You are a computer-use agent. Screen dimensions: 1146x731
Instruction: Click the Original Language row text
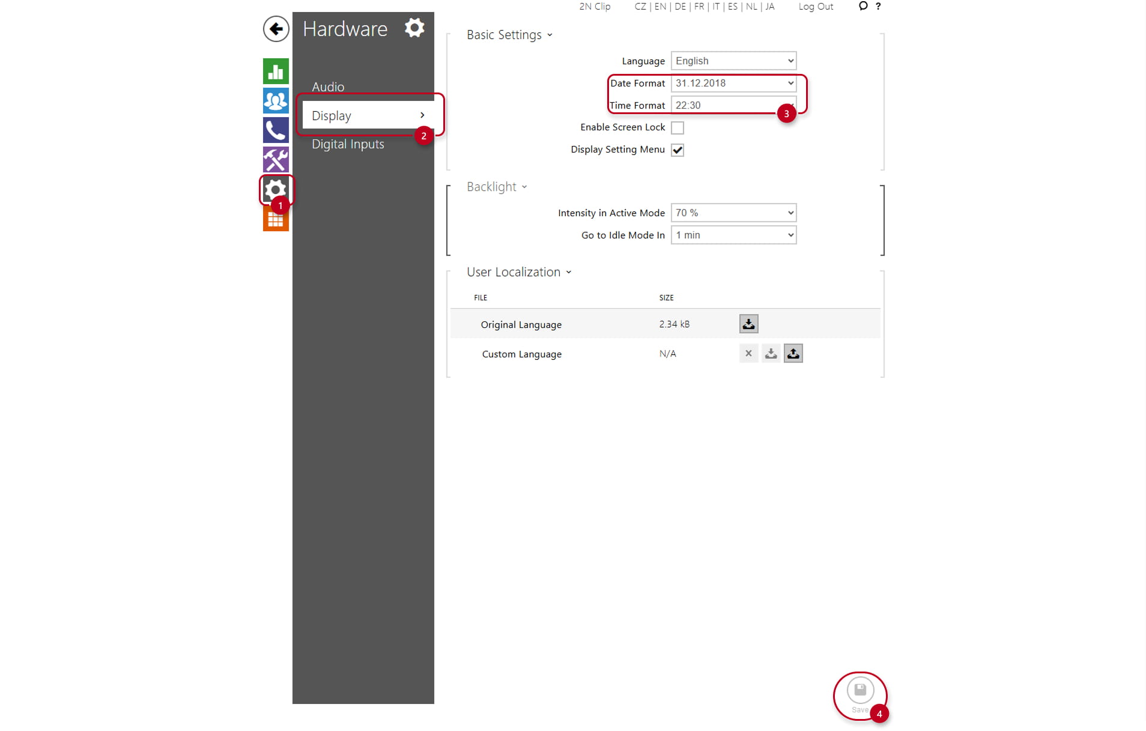pyautogui.click(x=521, y=324)
